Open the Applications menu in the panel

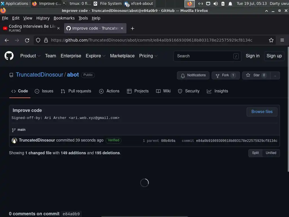click(16, 3)
